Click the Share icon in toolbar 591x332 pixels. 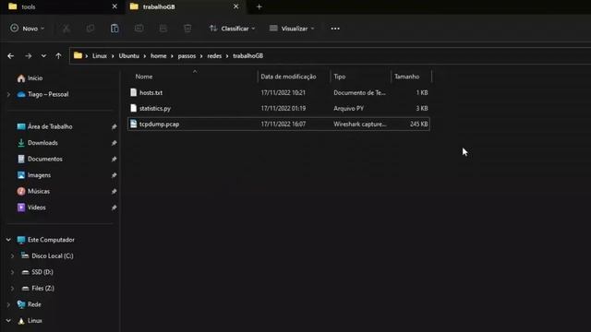coord(163,29)
